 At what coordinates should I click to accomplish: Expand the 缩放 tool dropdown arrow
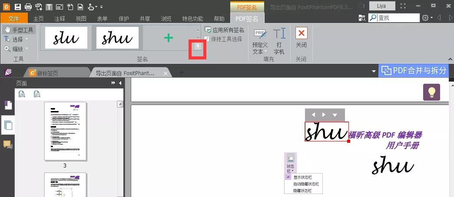pyautogui.click(x=27, y=49)
